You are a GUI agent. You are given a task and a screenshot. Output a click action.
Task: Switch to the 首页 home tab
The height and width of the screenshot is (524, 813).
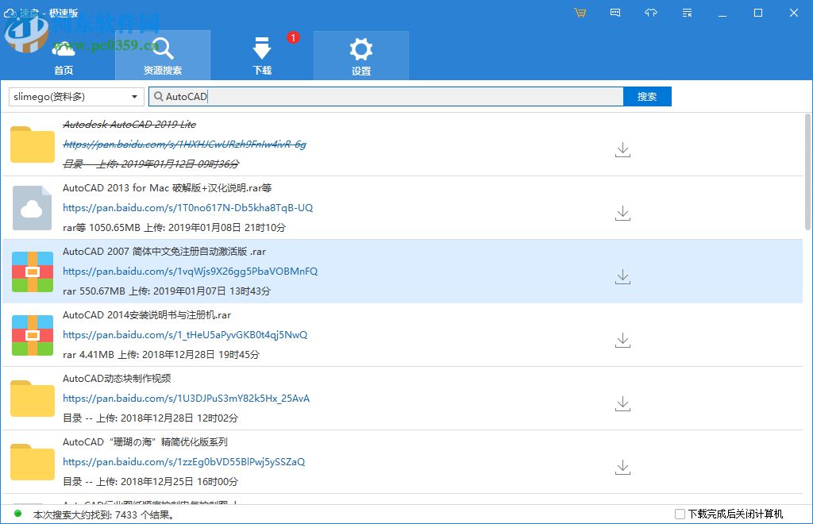pos(64,56)
